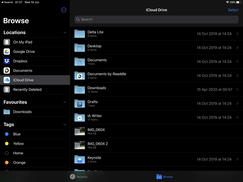Screen dimensions: 243x182
Task: Open the more options ellipsis menu
Action: (x=64, y=10)
